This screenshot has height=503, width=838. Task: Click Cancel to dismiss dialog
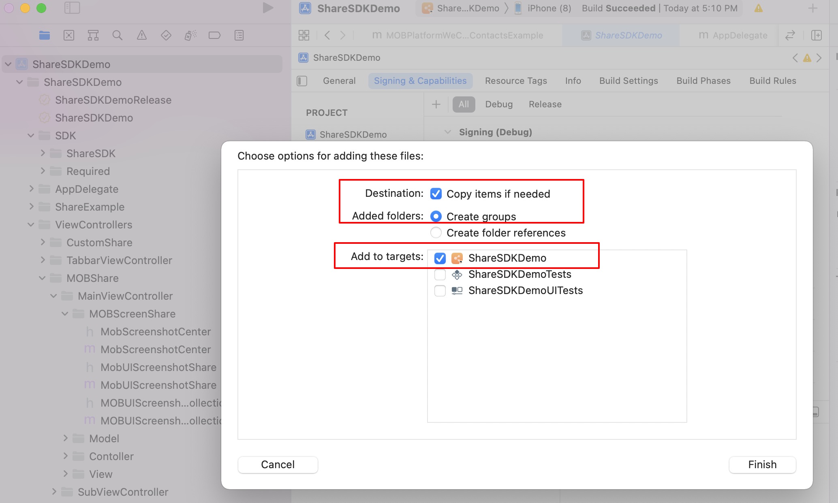tap(277, 464)
